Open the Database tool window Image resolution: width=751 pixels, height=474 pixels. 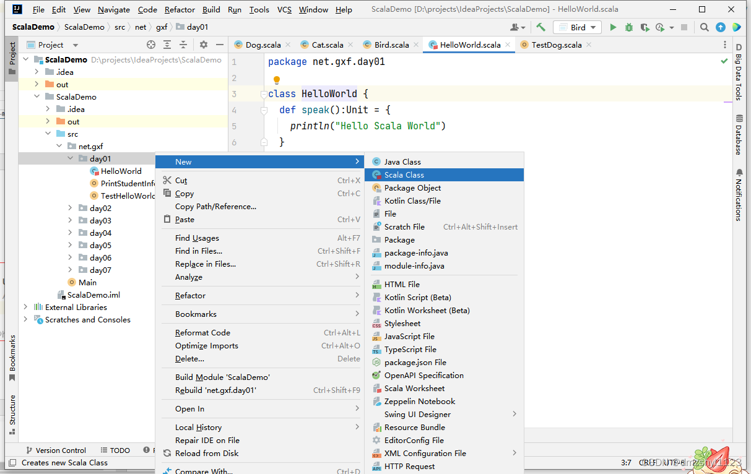(739, 134)
